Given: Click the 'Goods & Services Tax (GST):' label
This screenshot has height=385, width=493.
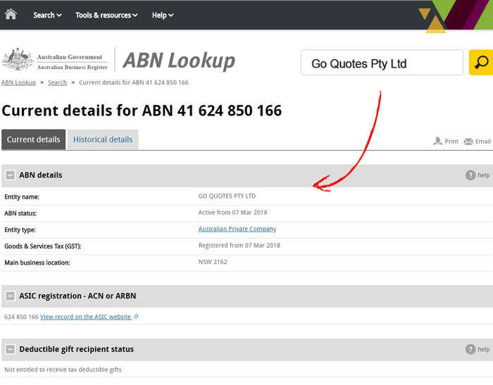Looking at the screenshot, I should click(x=43, y=246).
